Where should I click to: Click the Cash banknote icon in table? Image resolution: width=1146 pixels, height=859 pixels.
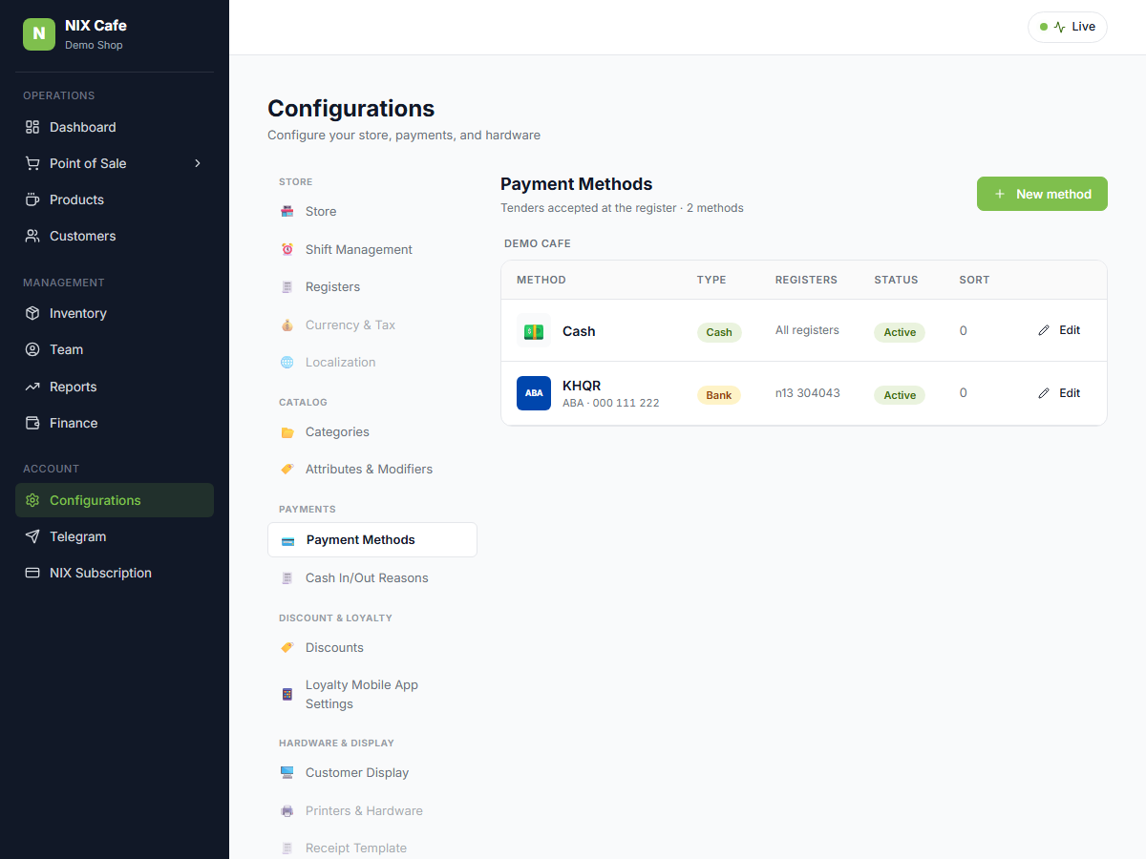pos(534,331)
